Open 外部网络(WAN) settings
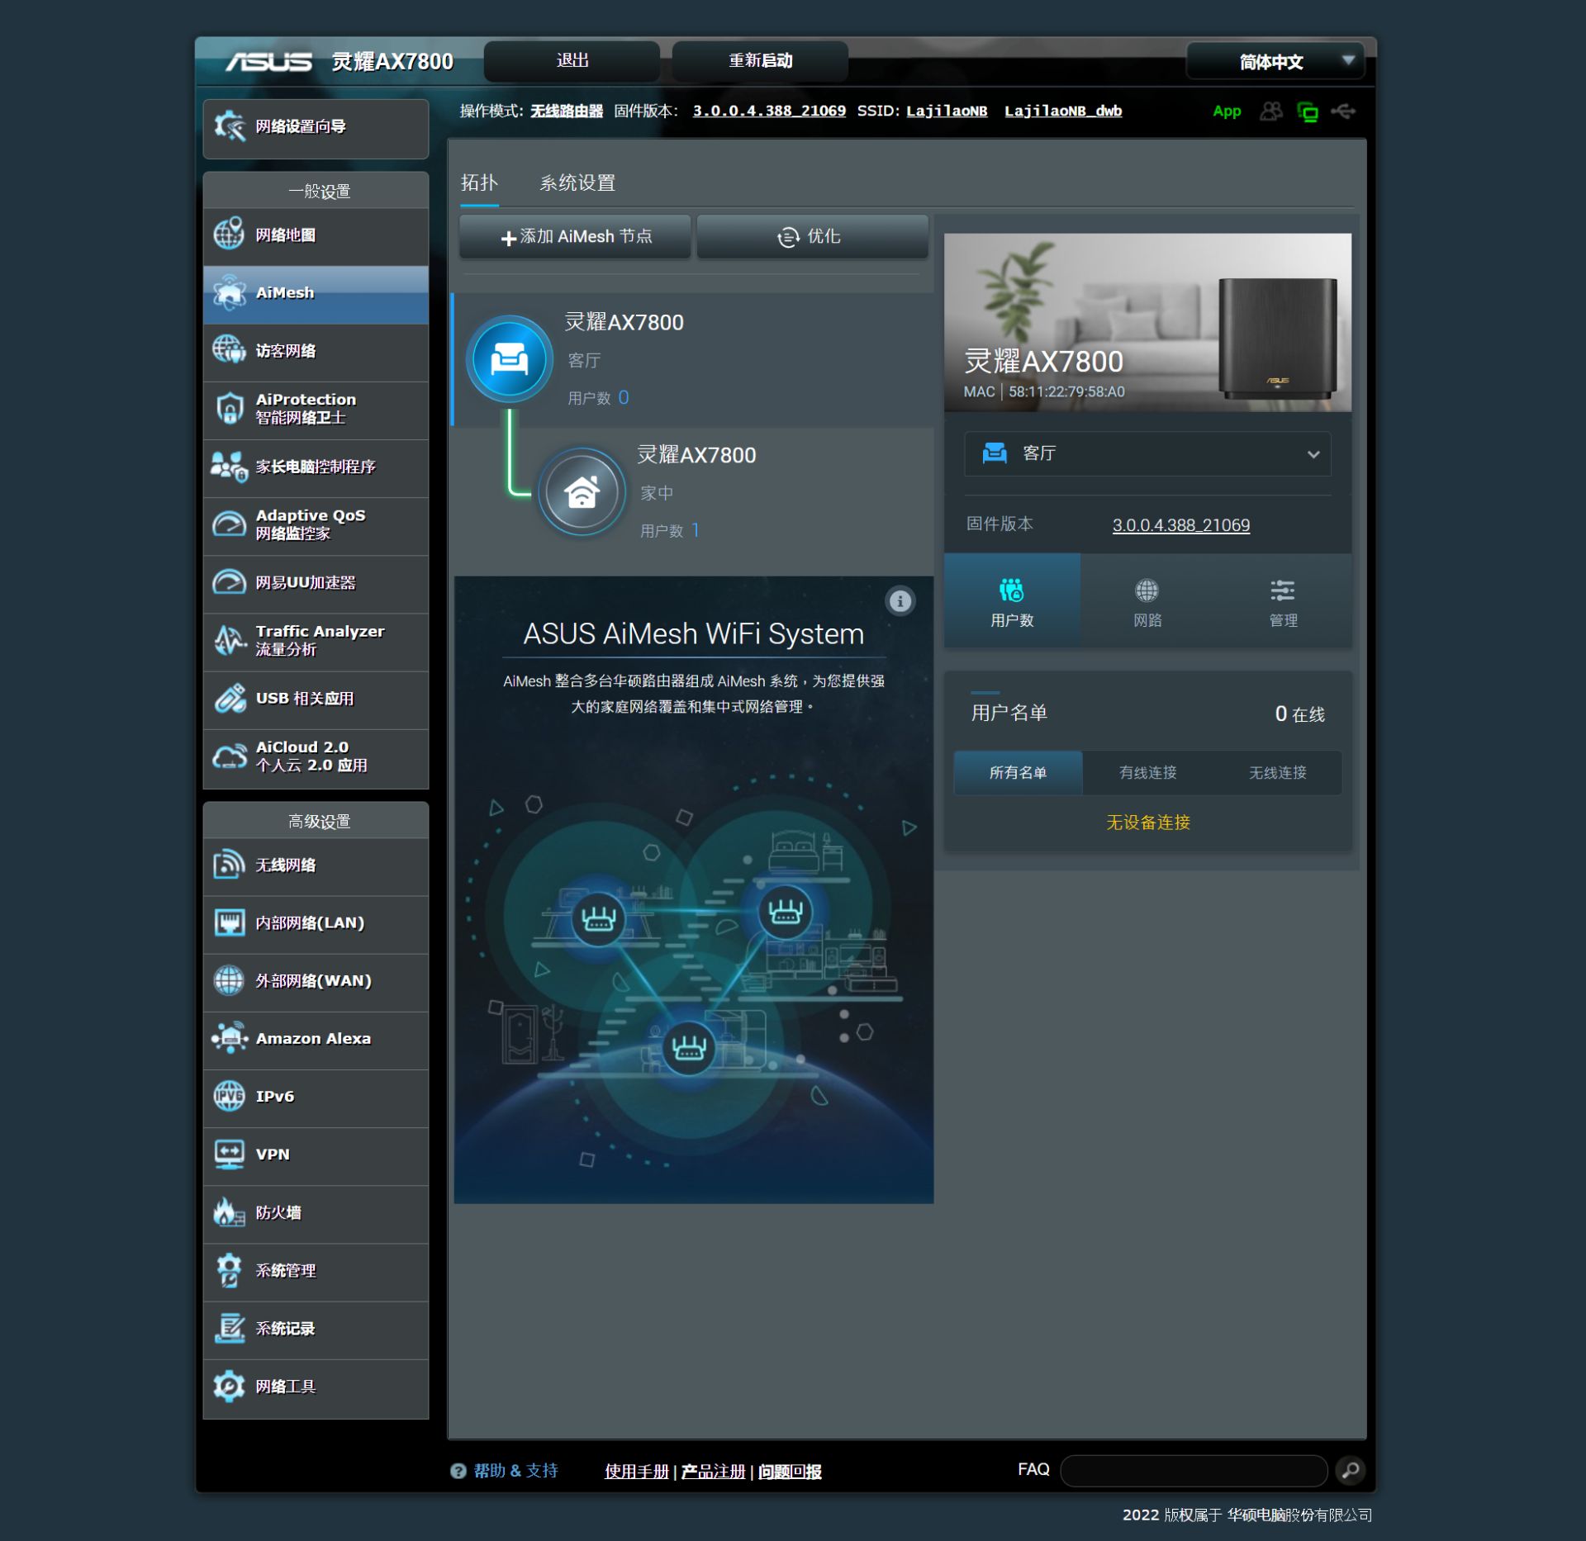Viewport: 1586px width, 1541px height. click(x=316, y=981)
